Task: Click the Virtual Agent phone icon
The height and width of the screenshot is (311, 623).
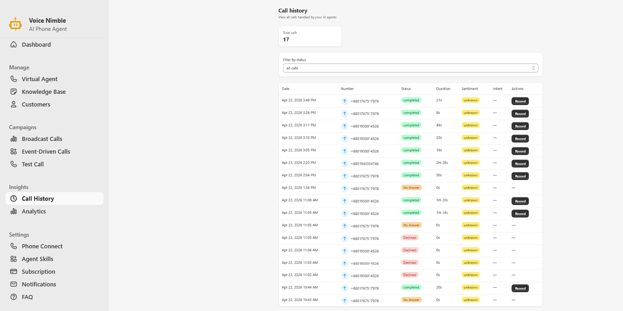Action: 14,79
